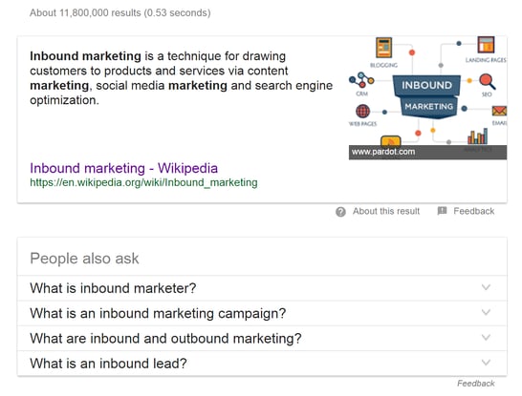Open the Inbound marketing - Wikipedia link
Image resolution: width=522 pixels, height=396 pixels.
(124, 168)
